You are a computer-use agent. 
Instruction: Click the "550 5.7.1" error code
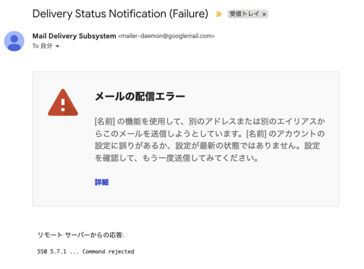(x=51, y=252)
